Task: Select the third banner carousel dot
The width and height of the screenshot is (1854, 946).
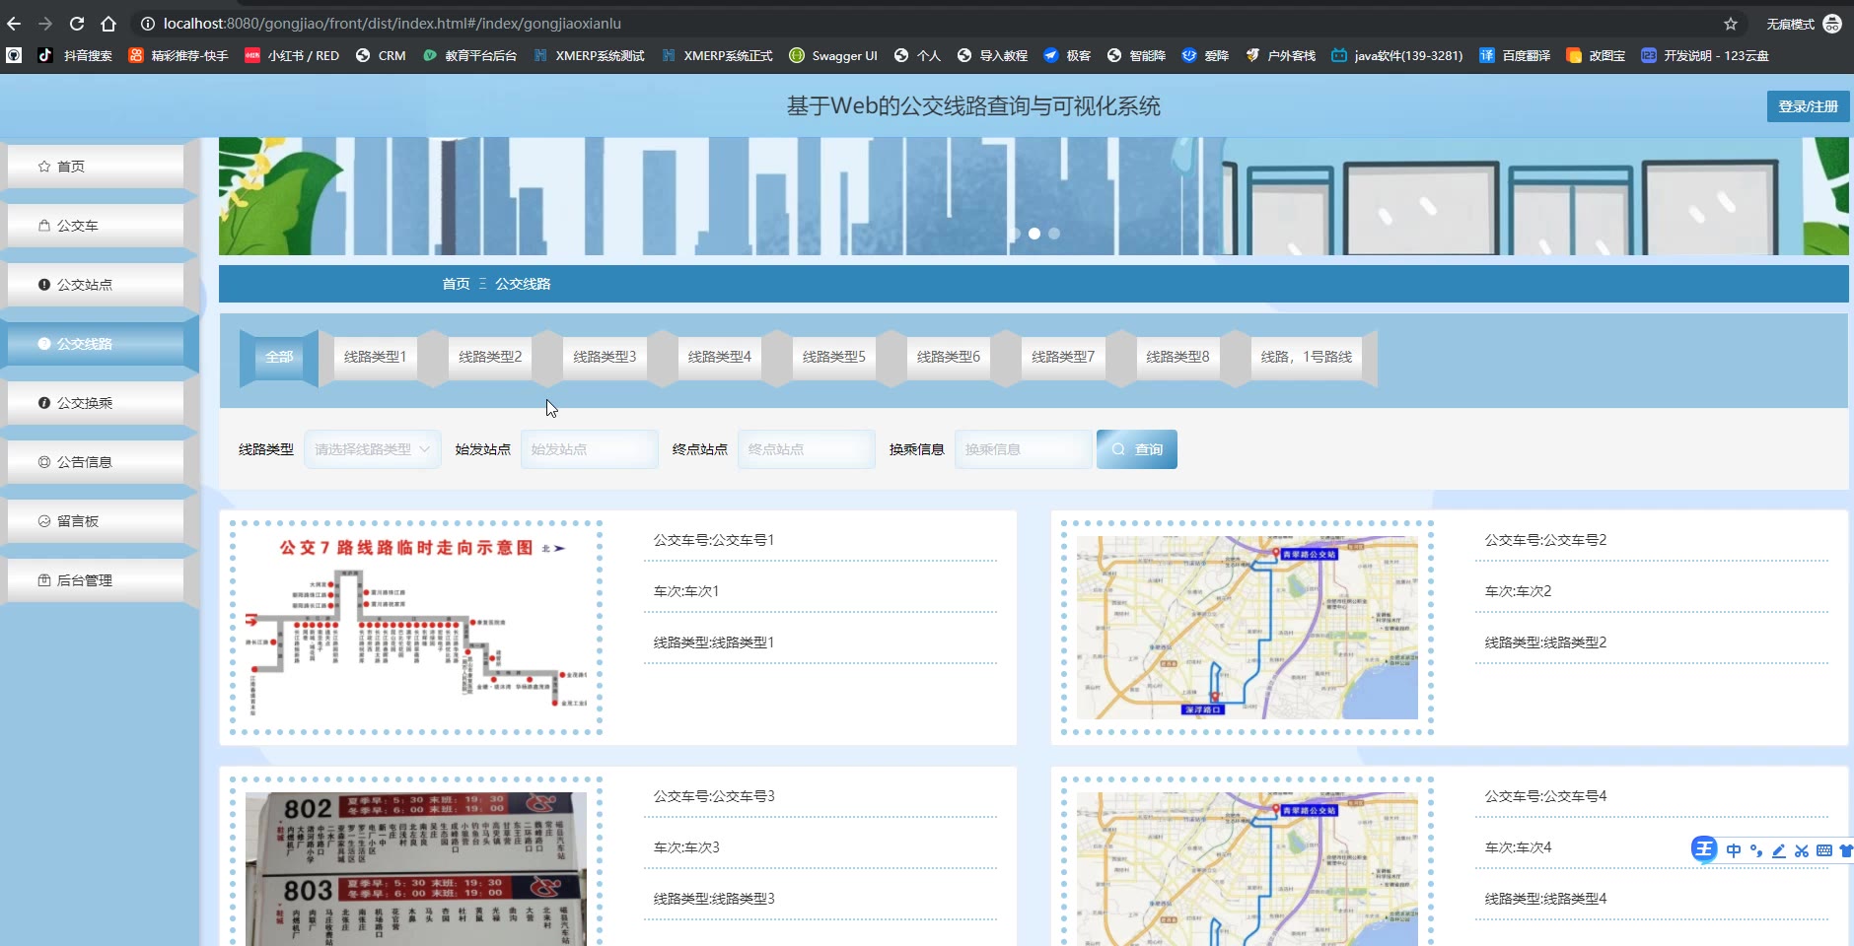Action: 1054,234
